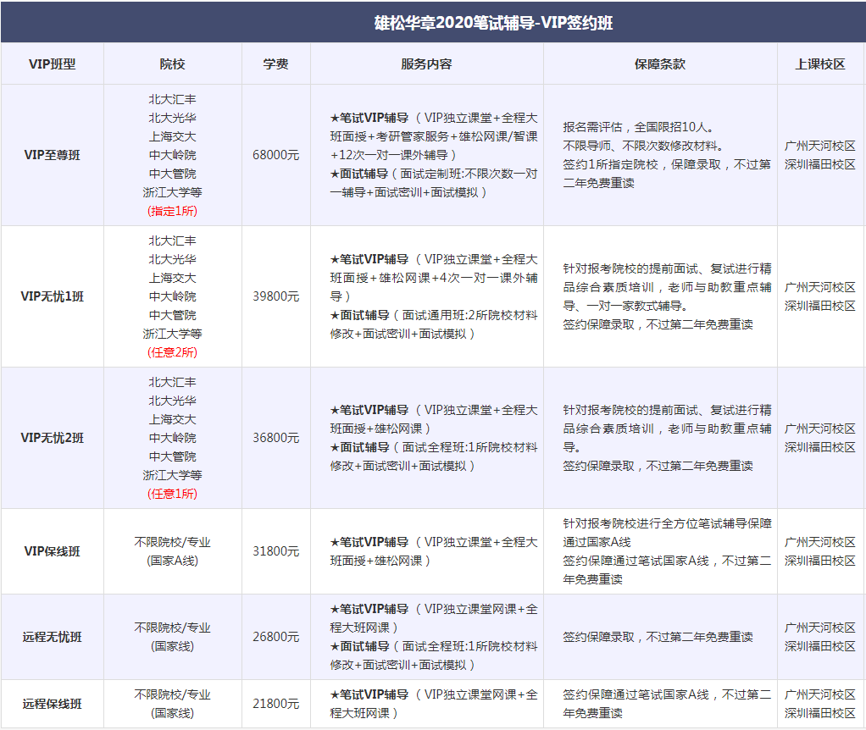Viewport: 866px width, 730px height.
Task: Select the 21800元 tuition price
Action: tap(277, 703)
